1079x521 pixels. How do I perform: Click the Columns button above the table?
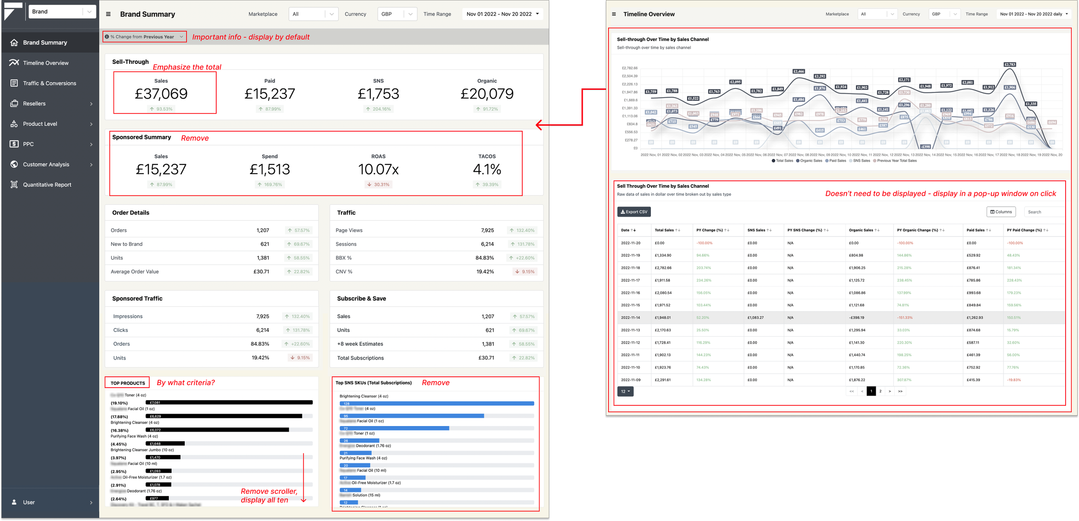(1001, 212)
